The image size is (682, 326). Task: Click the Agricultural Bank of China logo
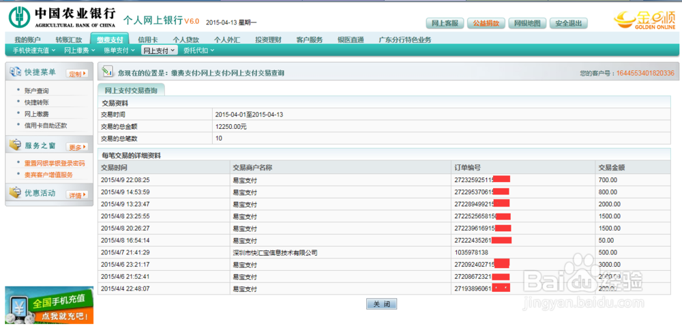[63, 17]
